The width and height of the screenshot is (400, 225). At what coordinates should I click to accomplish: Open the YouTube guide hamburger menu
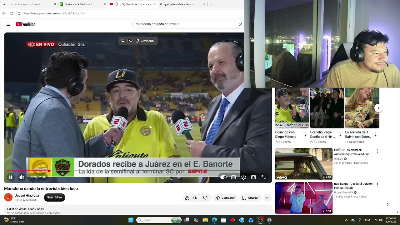pyautogui.click(x=8, y=24)
